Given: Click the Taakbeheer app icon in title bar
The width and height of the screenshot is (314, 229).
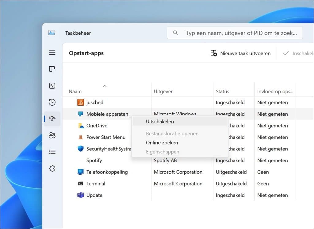Looking at the screenshot, I should [52, 33].
